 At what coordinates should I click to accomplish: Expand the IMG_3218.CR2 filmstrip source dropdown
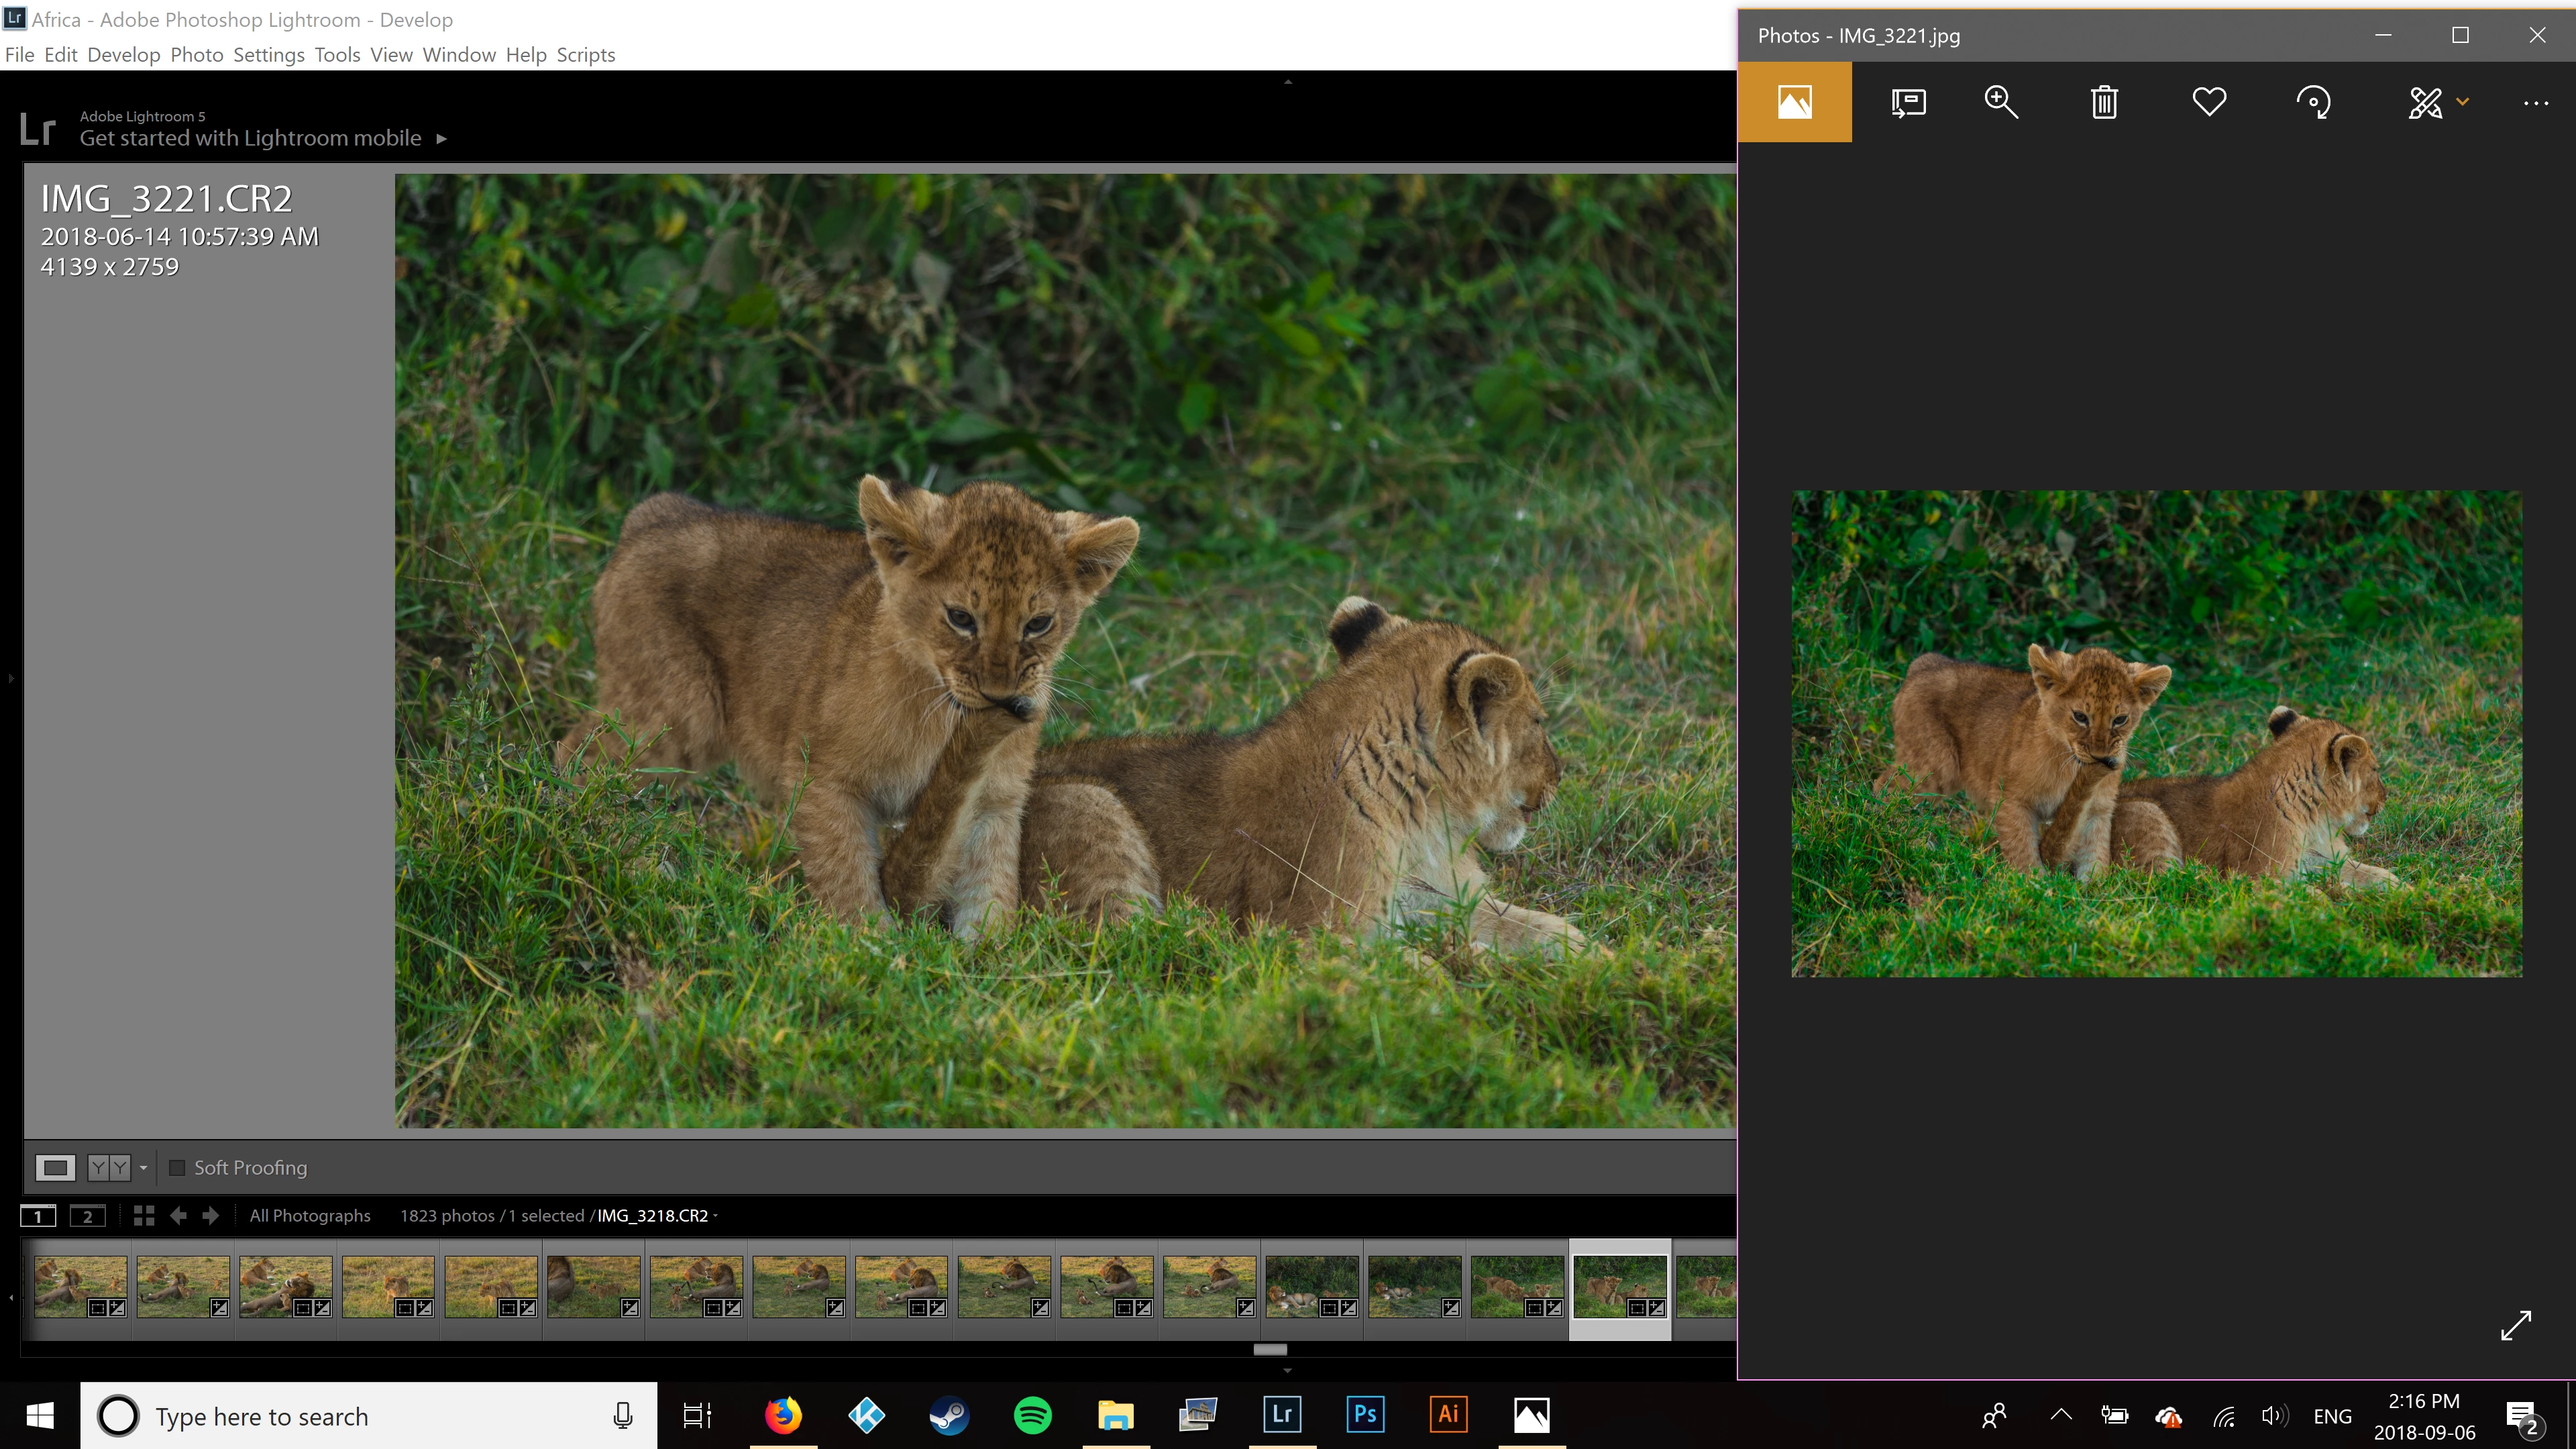click(x=715, y=1215)
